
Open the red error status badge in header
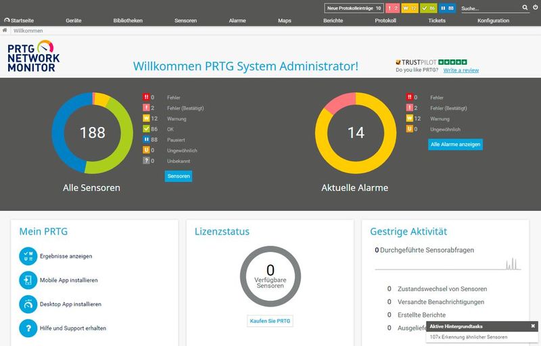point(392,8)
